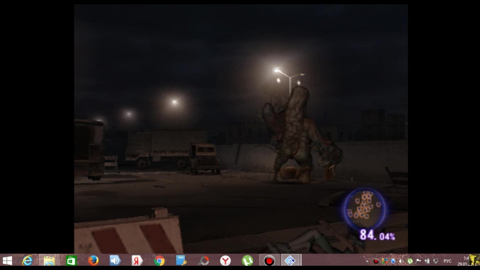Select the active emulator taskbar icon
The width and height of the screenshot is (480, 270).
tap(291, 261)
